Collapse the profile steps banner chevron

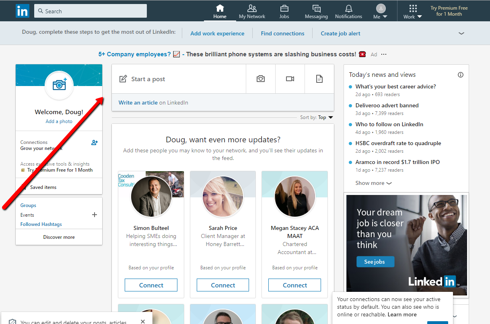coord(461,33)
